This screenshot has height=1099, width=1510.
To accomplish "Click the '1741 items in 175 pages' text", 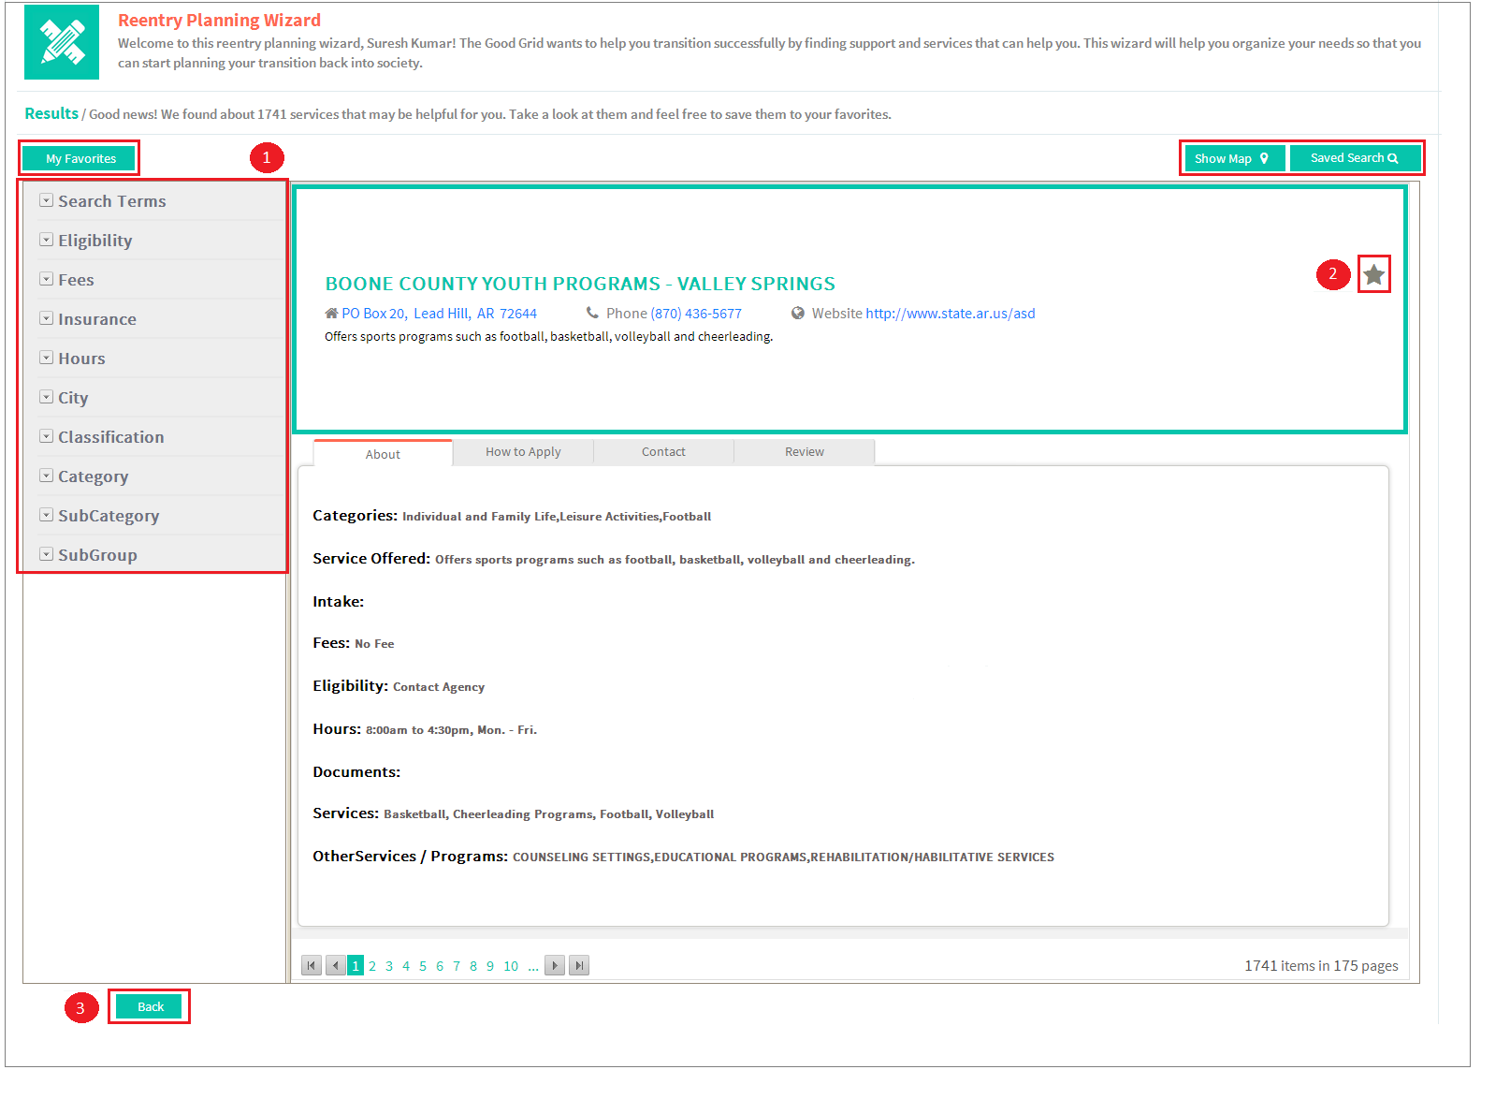I will [1321, 966].
